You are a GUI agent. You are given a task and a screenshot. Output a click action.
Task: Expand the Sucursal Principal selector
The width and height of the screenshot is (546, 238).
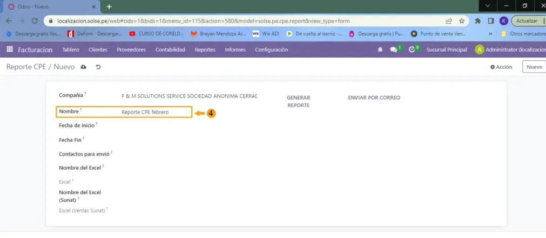click(x=446, y=50)
